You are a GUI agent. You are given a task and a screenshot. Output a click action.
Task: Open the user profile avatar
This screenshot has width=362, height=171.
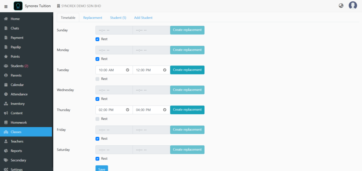click(x=353, y=5)
